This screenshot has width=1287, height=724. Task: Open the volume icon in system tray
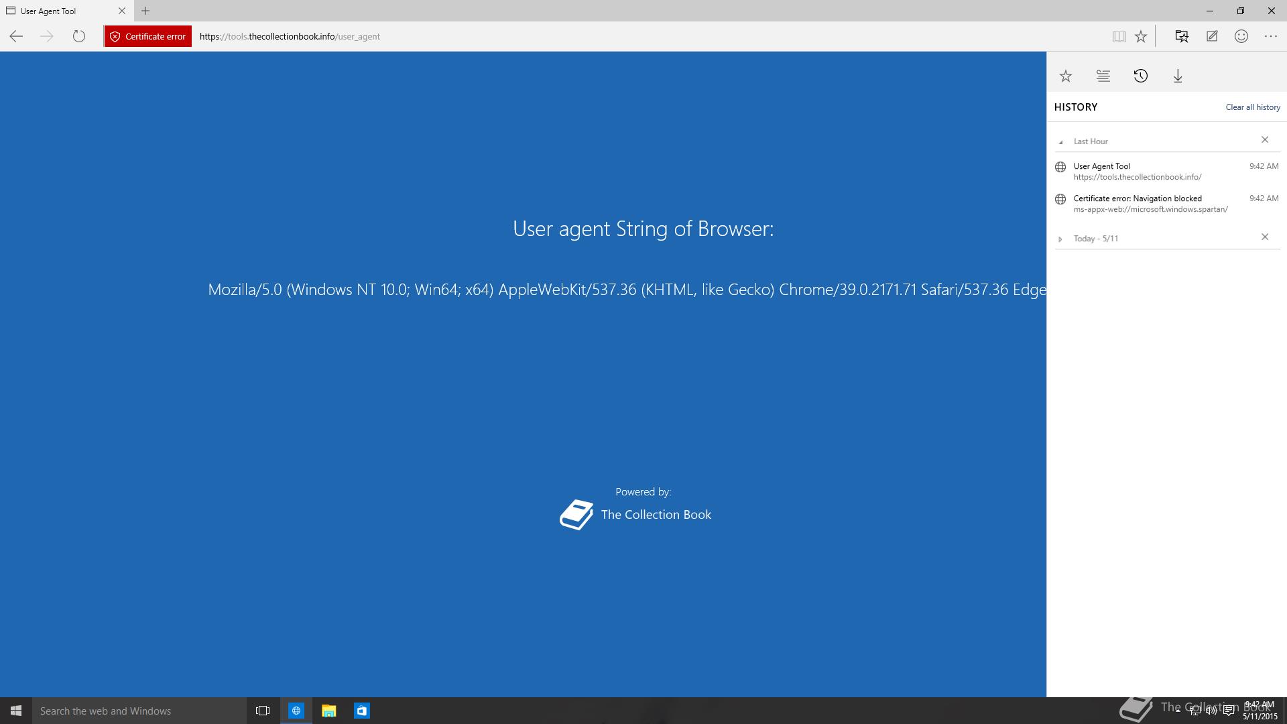(x=1211, y=711)
